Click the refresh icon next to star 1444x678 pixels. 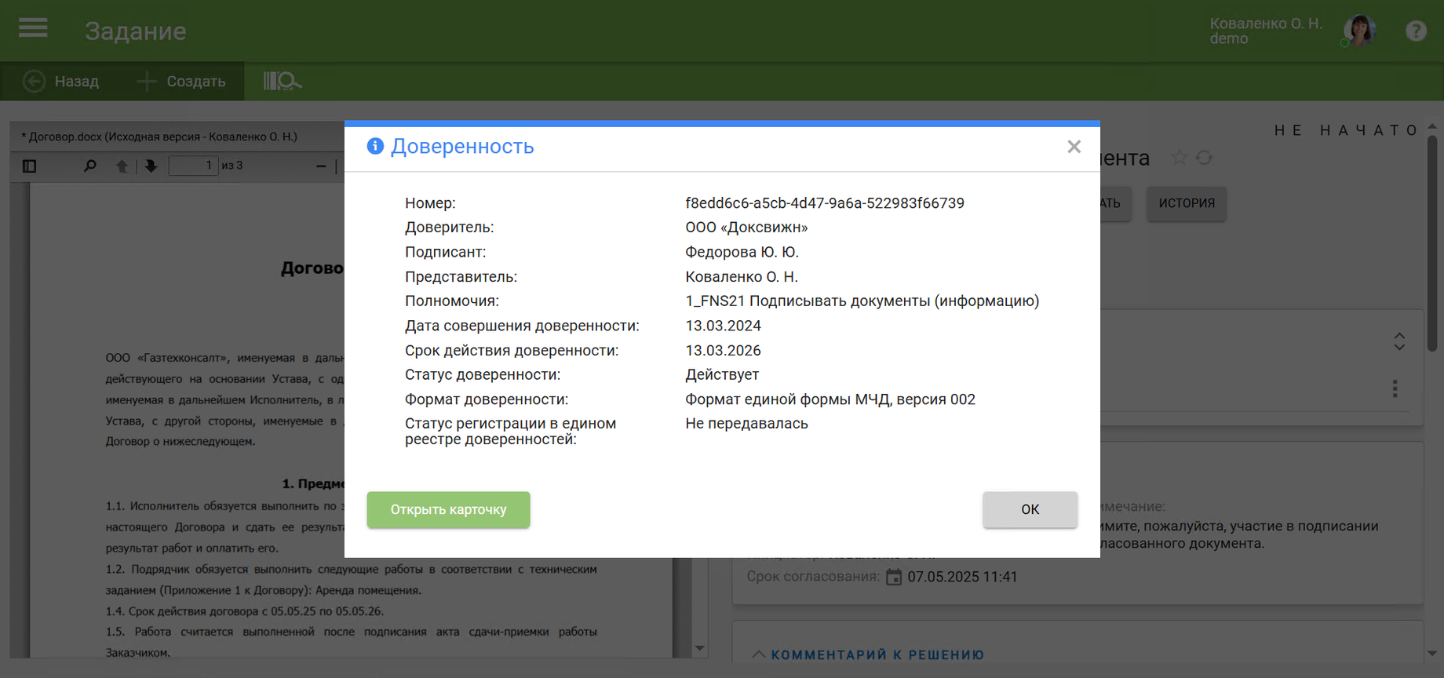(1205, 158)
